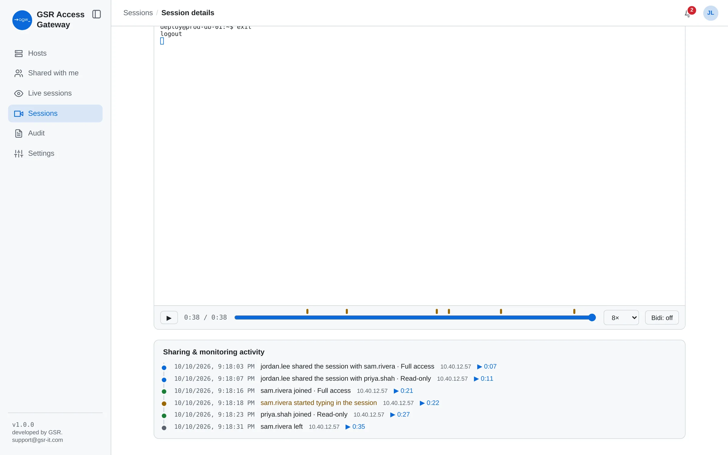Go back to Sessions breadcrumb

[x=138, y=13]
